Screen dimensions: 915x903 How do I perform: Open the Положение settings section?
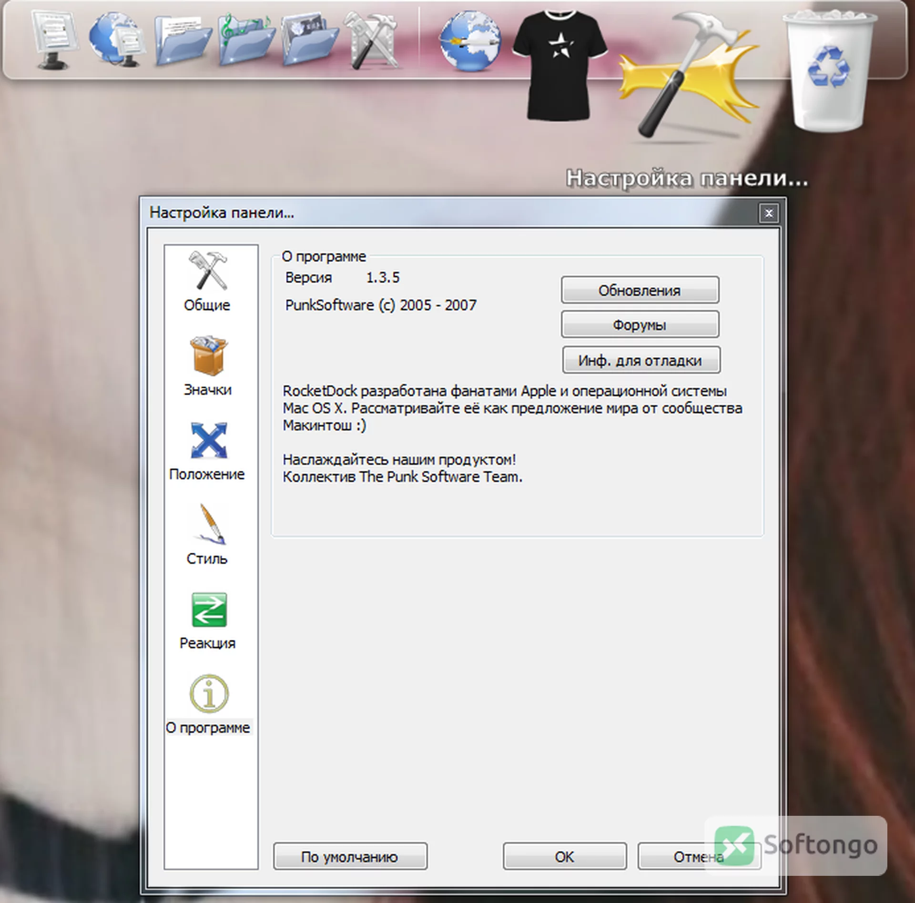tap(207, 451)
